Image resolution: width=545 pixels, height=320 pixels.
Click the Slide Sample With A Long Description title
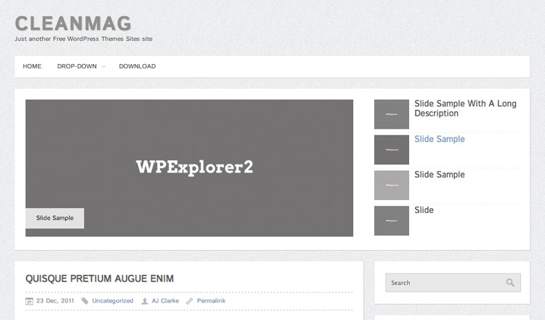coord(465,108)
